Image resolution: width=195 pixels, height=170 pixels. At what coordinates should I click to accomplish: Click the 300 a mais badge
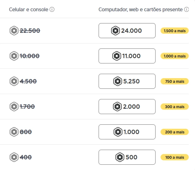point(175,107)
